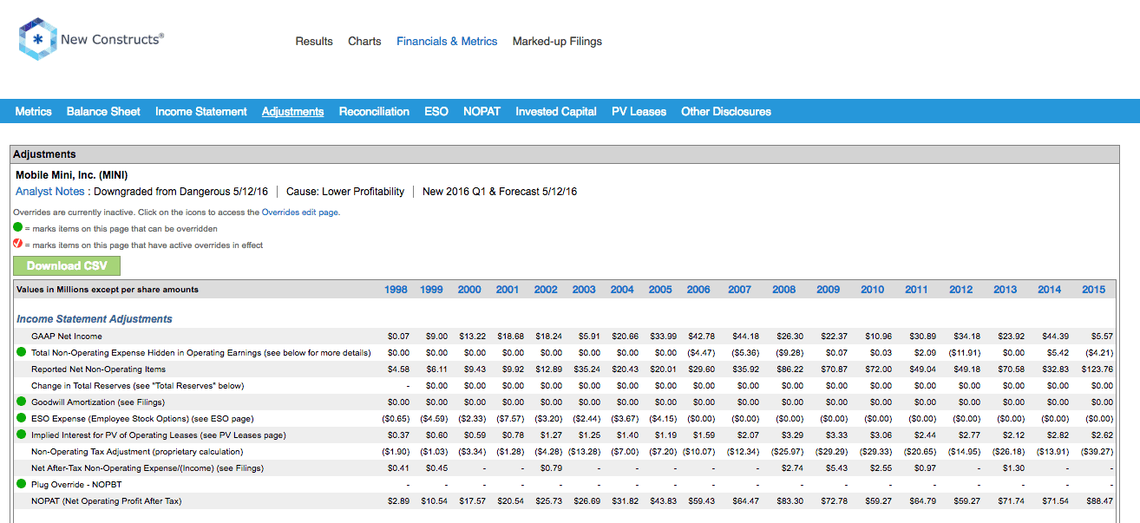This screenshot has width=1140, height=523.
Task: Click the 2009 year column header
Action: pos(829,290)
